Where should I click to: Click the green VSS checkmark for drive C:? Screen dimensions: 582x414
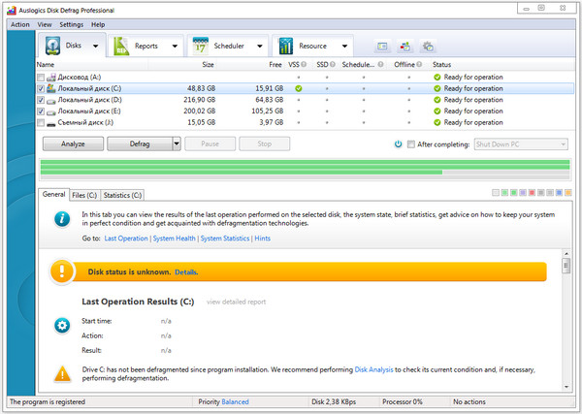tap(299, 88)
